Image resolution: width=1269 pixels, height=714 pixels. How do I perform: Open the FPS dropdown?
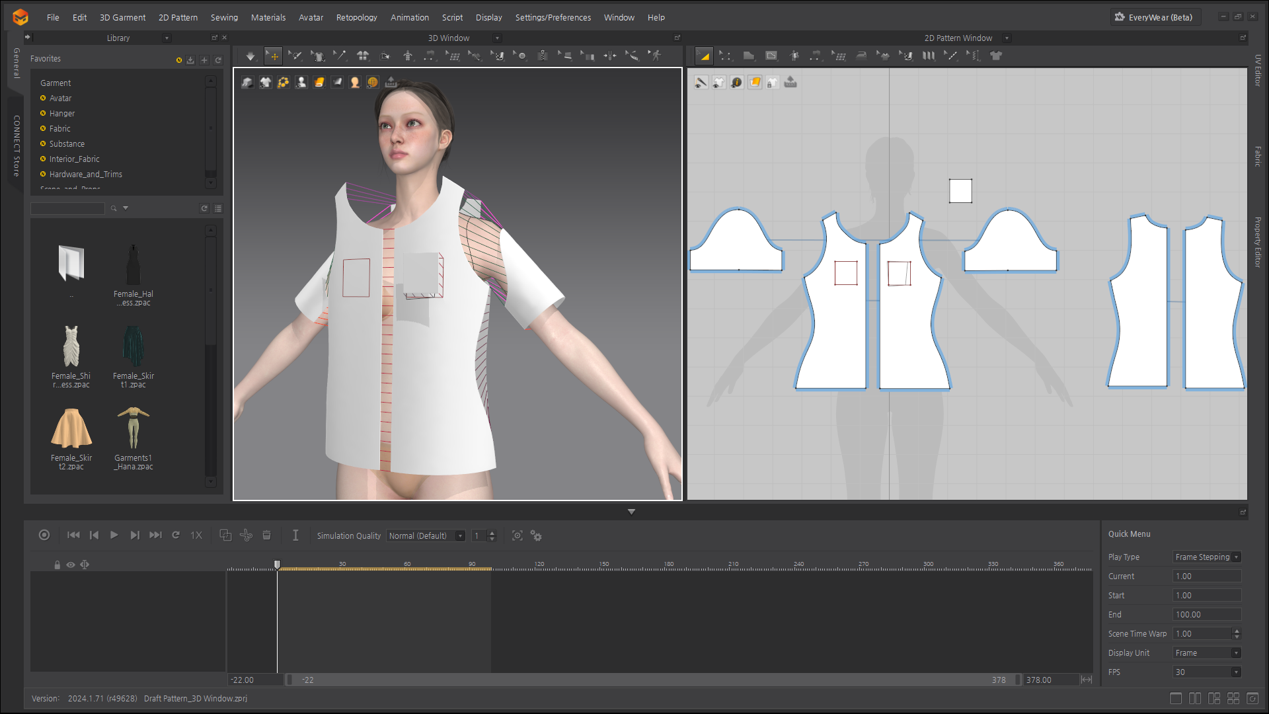click(1208, 672)
